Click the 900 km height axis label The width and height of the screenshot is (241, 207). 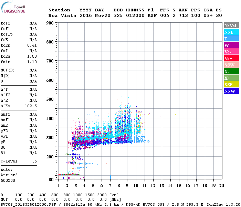50,23
